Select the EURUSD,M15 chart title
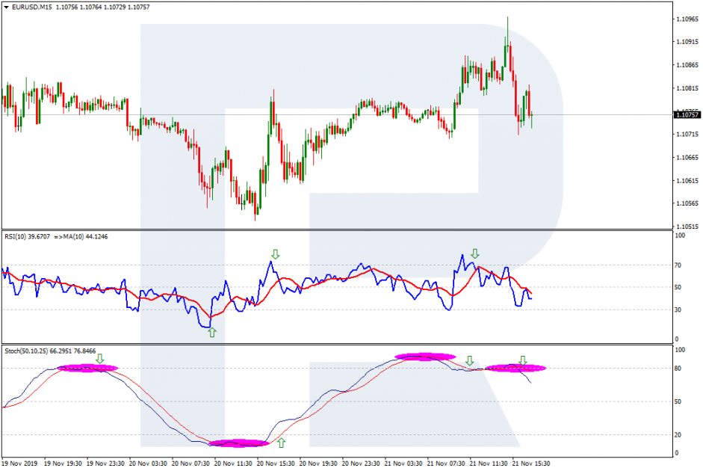Viewport: 703px width, 471px height. pos(32,7)
